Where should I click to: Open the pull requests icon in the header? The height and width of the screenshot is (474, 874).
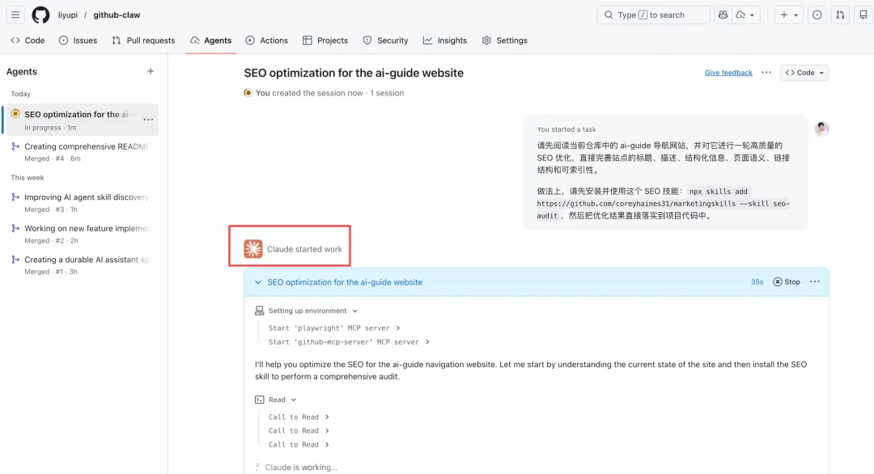(x=840, y=15)
